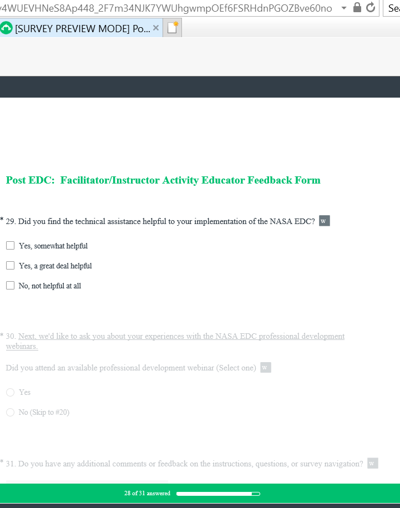Click the green Post EDC feedback form title

click(x=163, y=180)
